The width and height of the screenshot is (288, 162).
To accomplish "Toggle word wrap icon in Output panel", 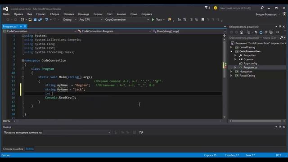I will click(141, 132).
